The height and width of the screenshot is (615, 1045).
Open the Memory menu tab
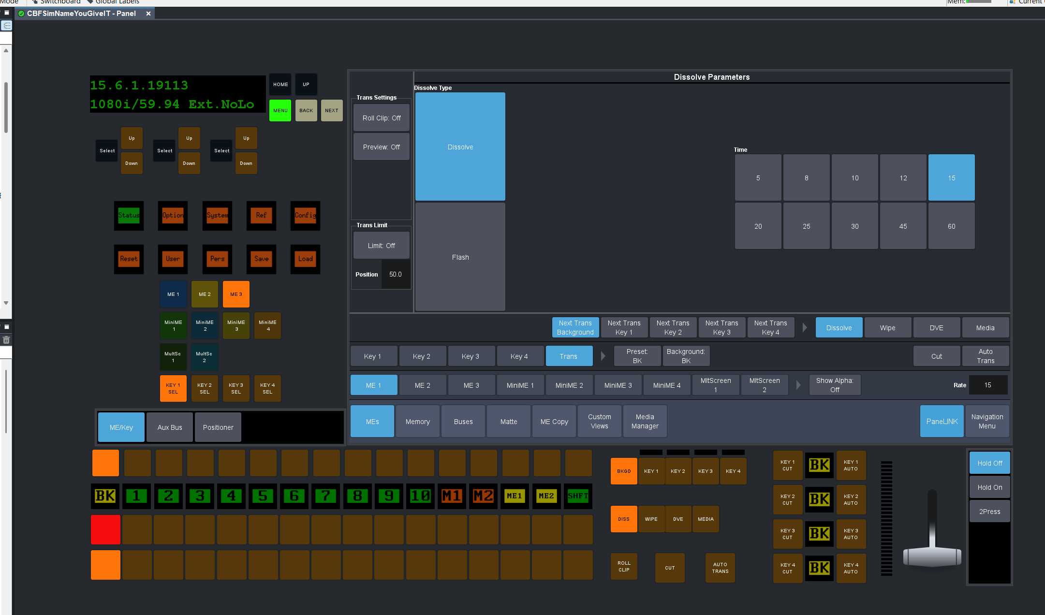point(418,422)
